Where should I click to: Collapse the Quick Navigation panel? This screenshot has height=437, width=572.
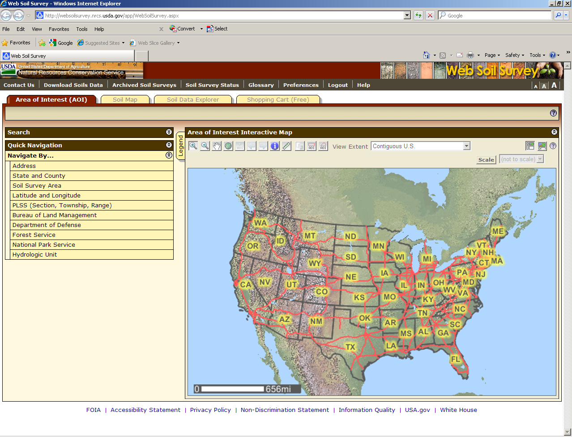click(x=169, y=145)
